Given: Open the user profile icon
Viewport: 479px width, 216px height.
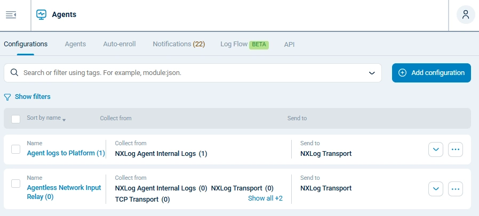Looking at the screenshot, I should (x=466, y=15).
